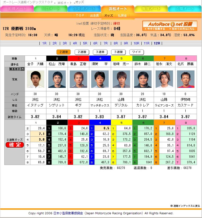Click photo of rider 松山 茂靖
202x218 pixels.
pyautogui.click(x=57, y=79)
